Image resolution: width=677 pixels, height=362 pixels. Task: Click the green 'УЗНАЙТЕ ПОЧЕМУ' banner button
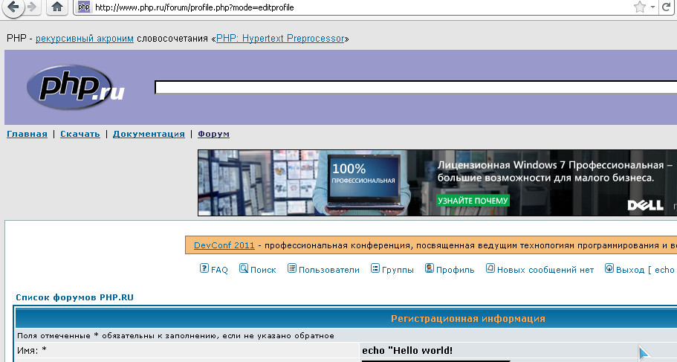pos(473,201)
